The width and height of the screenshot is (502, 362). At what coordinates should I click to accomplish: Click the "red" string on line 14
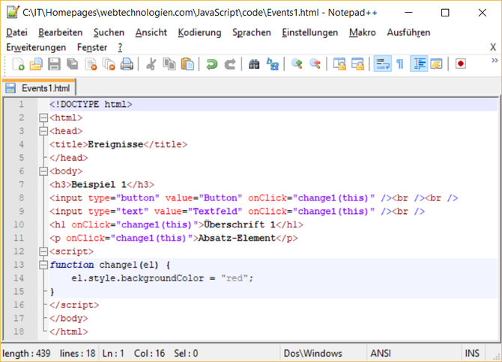point(235,278)
